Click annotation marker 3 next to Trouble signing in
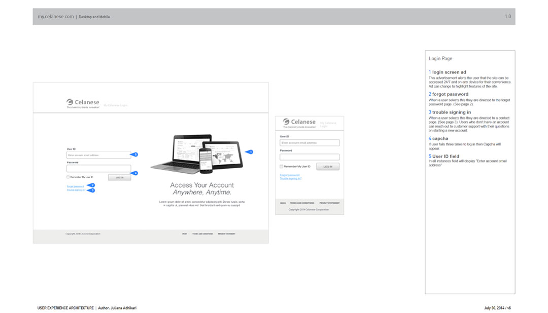This screenshot has height=313, width=548. point(91,190)
